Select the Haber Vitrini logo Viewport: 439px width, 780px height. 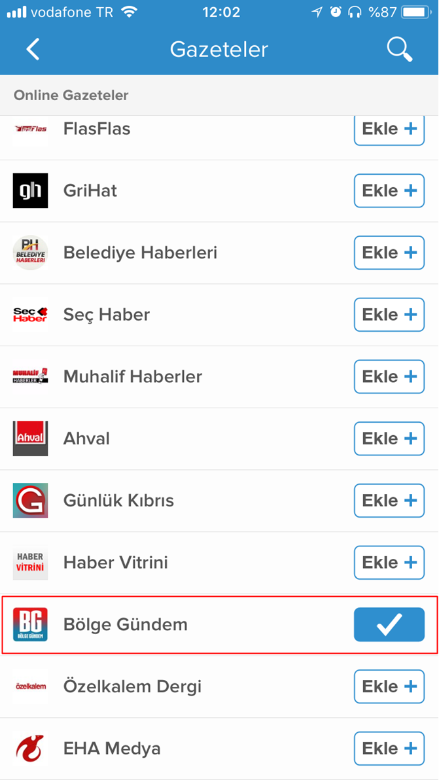click(x=30, y=562)
